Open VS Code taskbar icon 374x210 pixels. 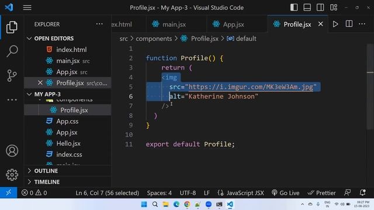pyautogui.click(x=230, y=204)
